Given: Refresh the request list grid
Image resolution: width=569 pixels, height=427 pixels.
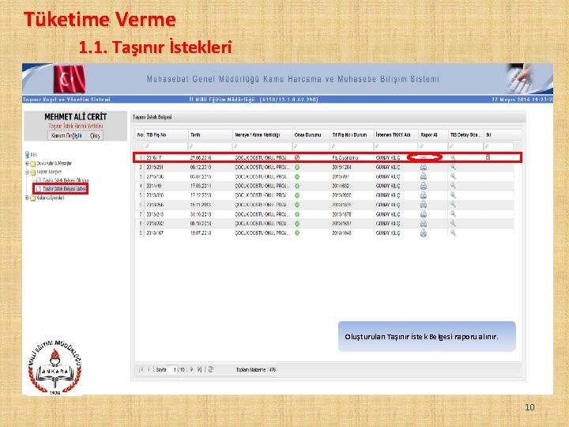Looking at the screenshot, I should 211,369.
